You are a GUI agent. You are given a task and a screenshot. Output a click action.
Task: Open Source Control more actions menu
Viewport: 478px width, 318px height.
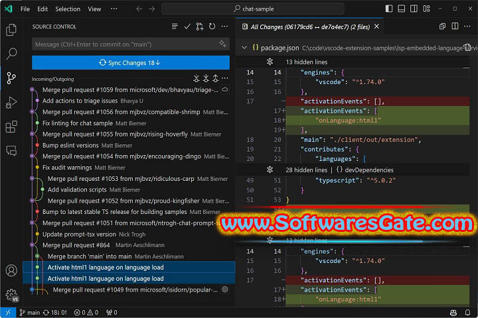pyautogui.click(x=224, y=26)
